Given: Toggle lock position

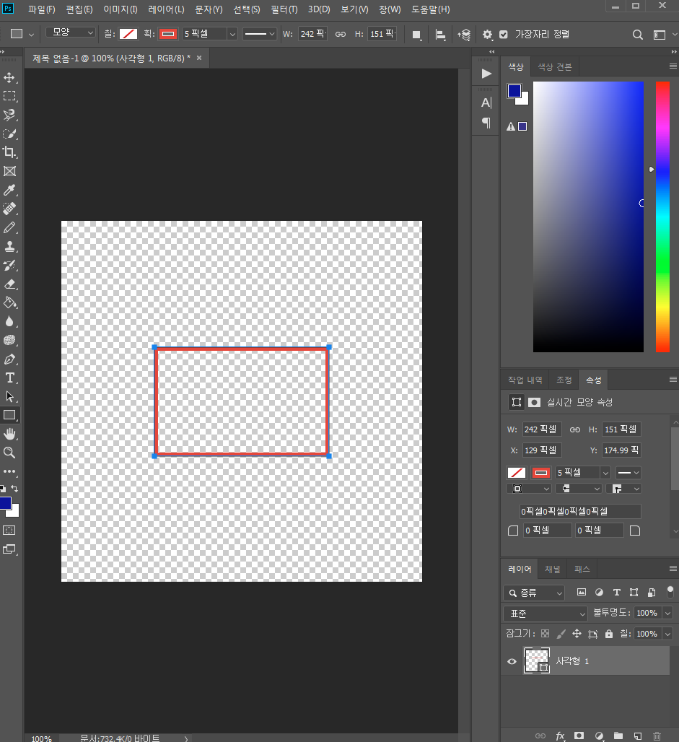Looking at the screenshot, I should [577, 634].
